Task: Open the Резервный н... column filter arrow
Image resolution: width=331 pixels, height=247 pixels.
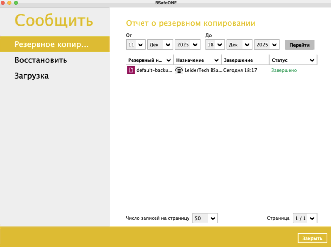Action: (x=169, y=60)
